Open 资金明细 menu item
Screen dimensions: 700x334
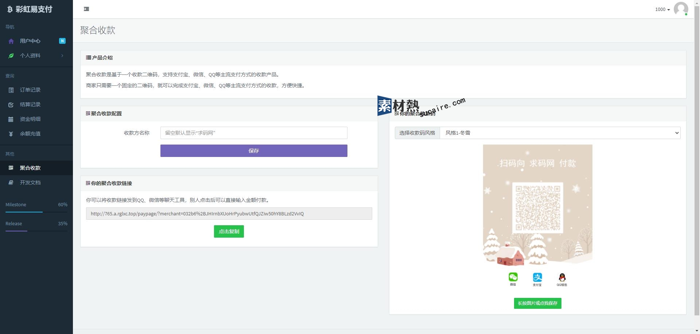tap(36, 119)
